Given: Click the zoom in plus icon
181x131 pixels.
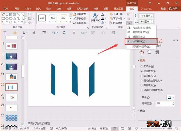Looking at the screenshot, I should tap(164, 129).
